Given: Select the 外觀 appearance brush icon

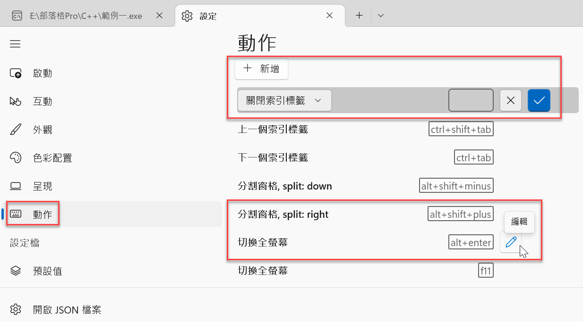Looking at the screenshot, I should pos(16,130).
